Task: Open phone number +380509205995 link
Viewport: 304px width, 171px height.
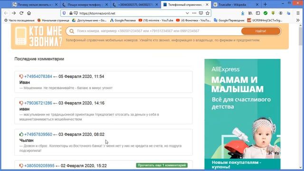Action: [39, 166]
